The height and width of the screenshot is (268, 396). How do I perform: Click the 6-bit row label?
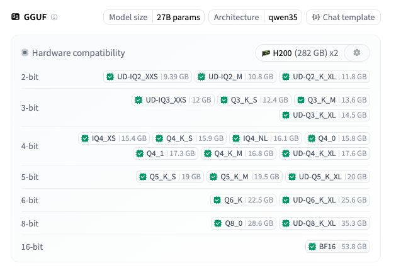pyautogui.click(x=30, y=200)
